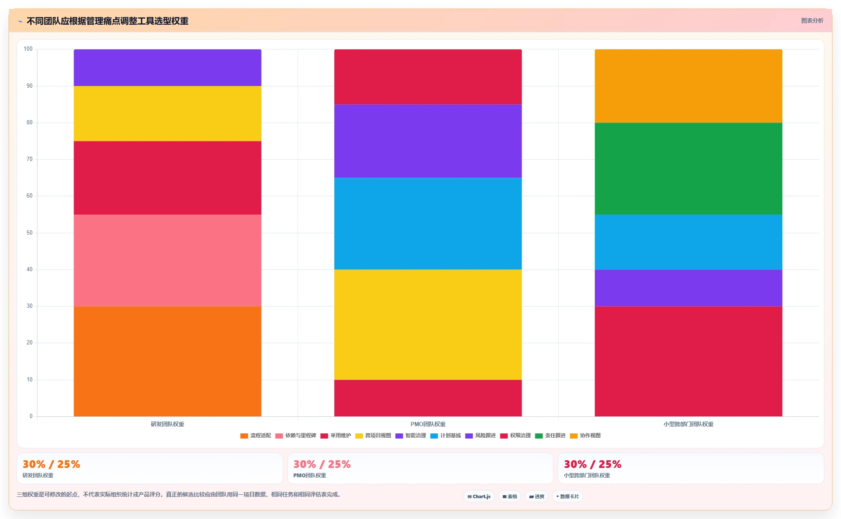
Task: Toggle the 依赖与里程碑 legend item
Action: coord(296,436)
